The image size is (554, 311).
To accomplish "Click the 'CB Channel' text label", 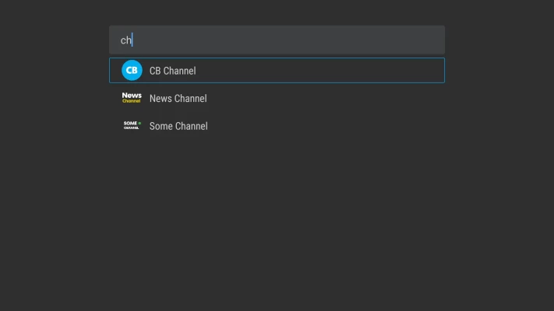I will click(x=172, y=71).
